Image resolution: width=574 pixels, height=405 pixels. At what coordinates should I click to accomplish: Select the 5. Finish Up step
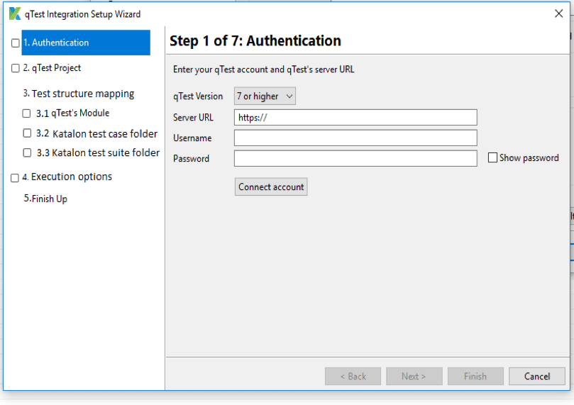tap(45, 199)
